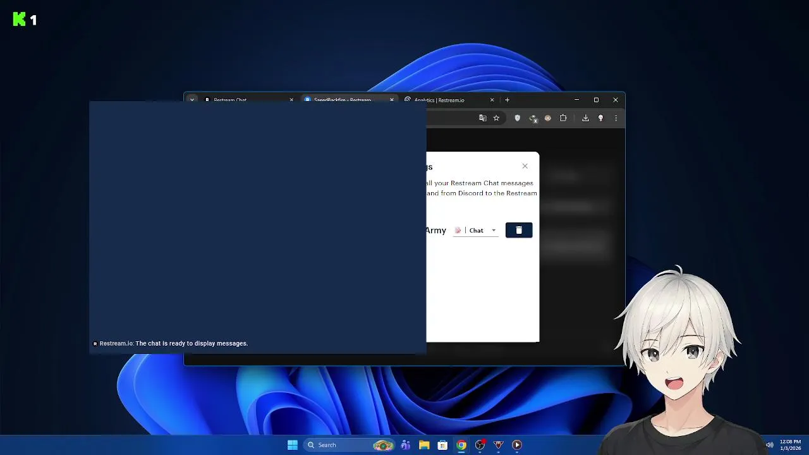Open the red triangle app in taskbar
This screenshot has width=809, height=455.
click(x=499, y=445)
